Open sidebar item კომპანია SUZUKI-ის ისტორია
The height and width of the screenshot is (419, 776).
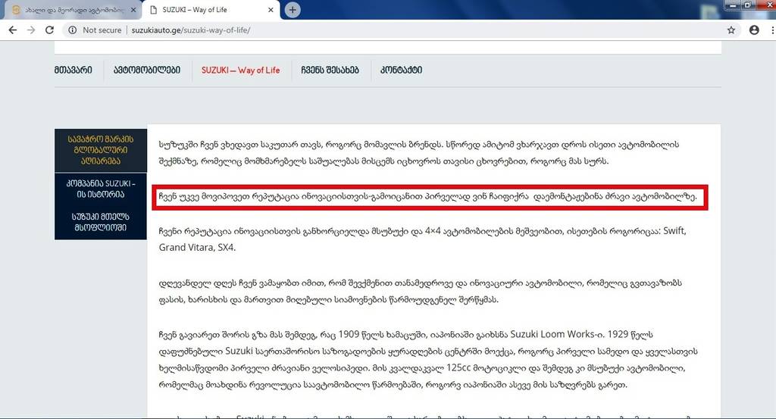pyautogui.click(x=101, y=189)
